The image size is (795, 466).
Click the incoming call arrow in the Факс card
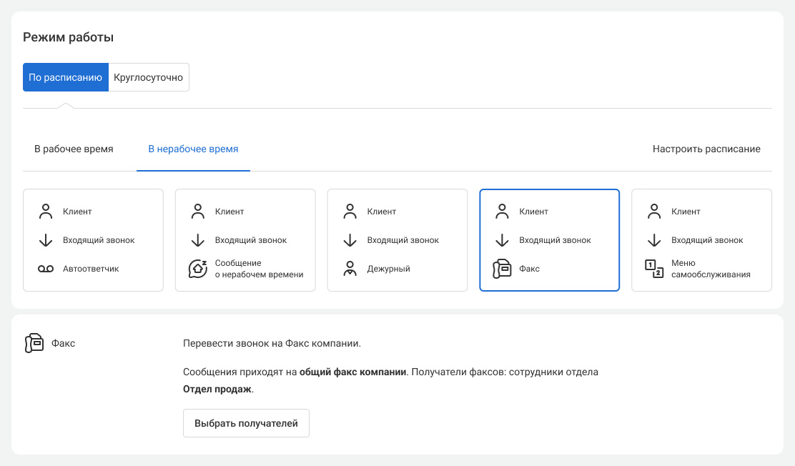tap(502, 240)
